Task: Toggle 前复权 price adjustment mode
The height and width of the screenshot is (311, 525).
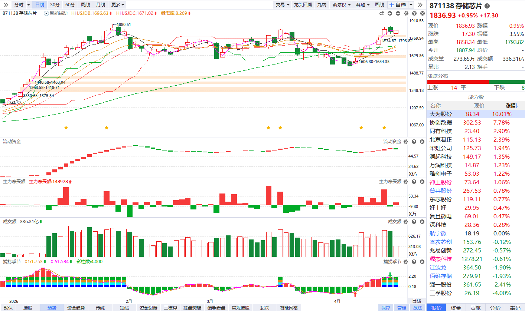Action: (x=339, y=5)
